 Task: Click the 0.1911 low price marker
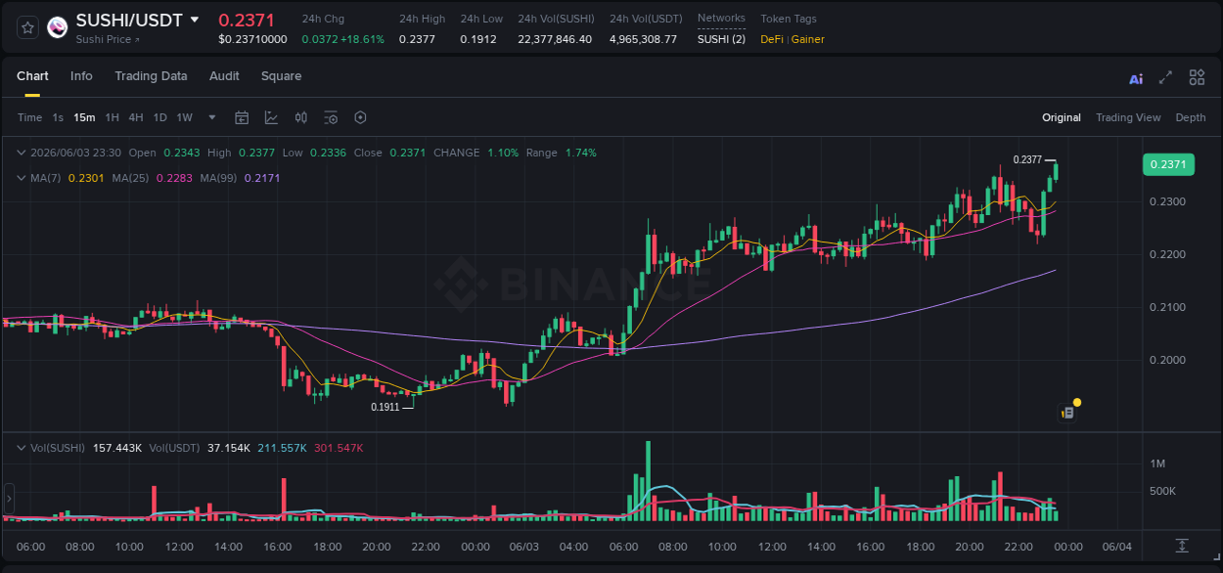(385, 407)
